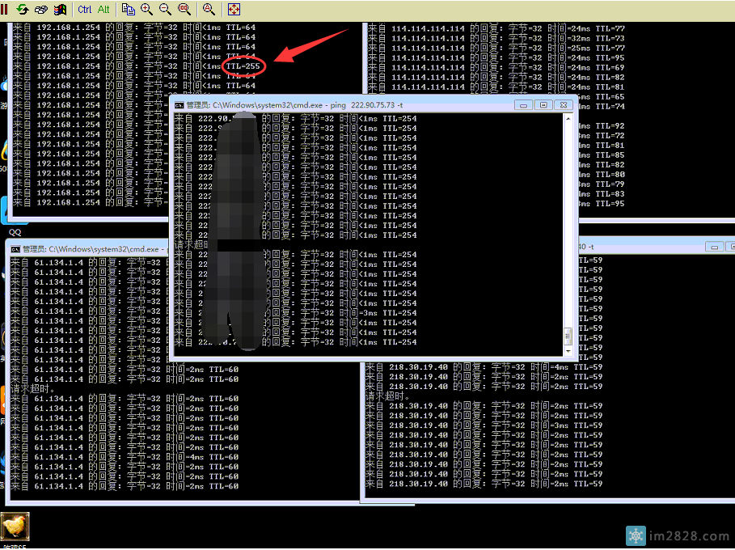Image resolution: width=735 pixels, height=550 pixels.
Task: Click the auto-fit magnifier icon with letter A
Action: click(209, 10)
